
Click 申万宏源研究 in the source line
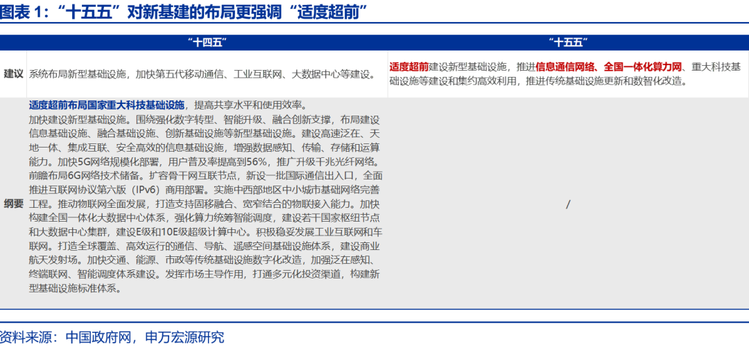pyautogui.click(x=184, y=337)
